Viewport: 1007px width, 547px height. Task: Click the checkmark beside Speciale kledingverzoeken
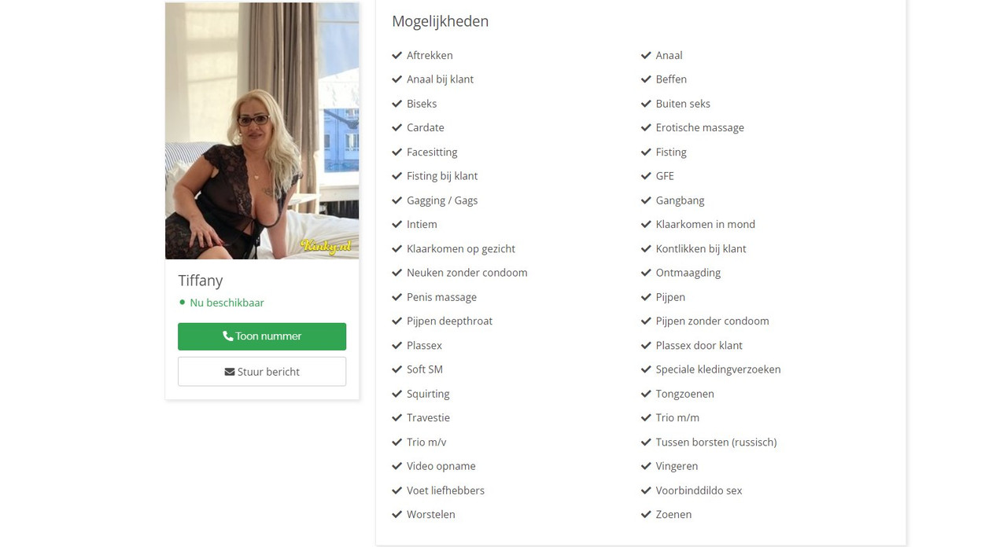point(646,369)
